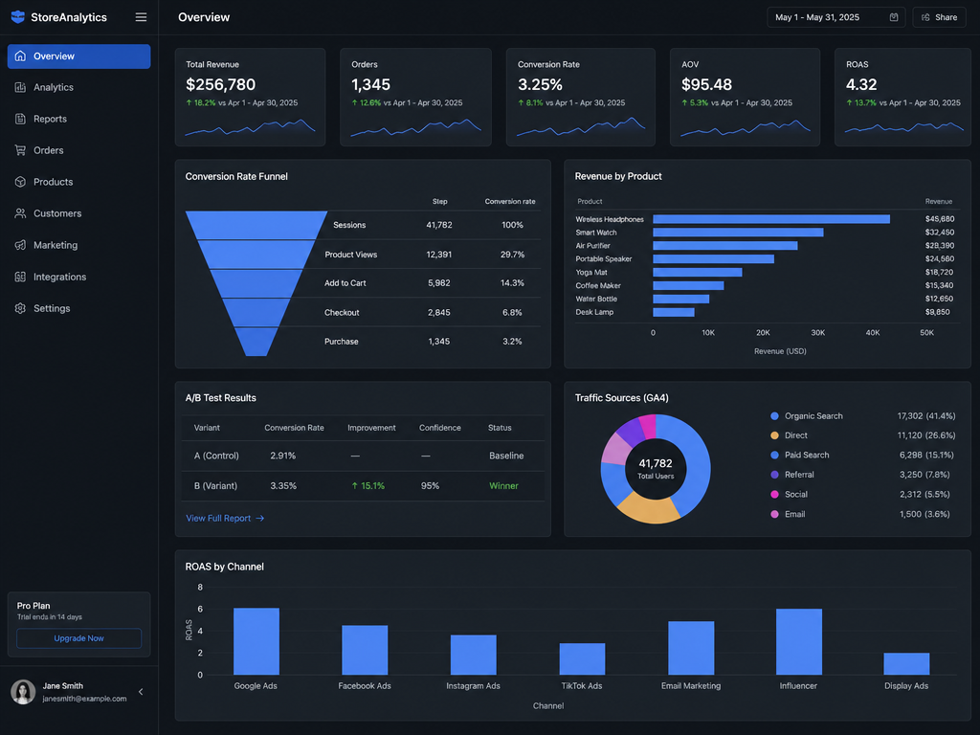Image resolution: width=980 pixels, height=735 pixels.
Task: Click the Organic Search legend color dot
Action: pos(774,416)
